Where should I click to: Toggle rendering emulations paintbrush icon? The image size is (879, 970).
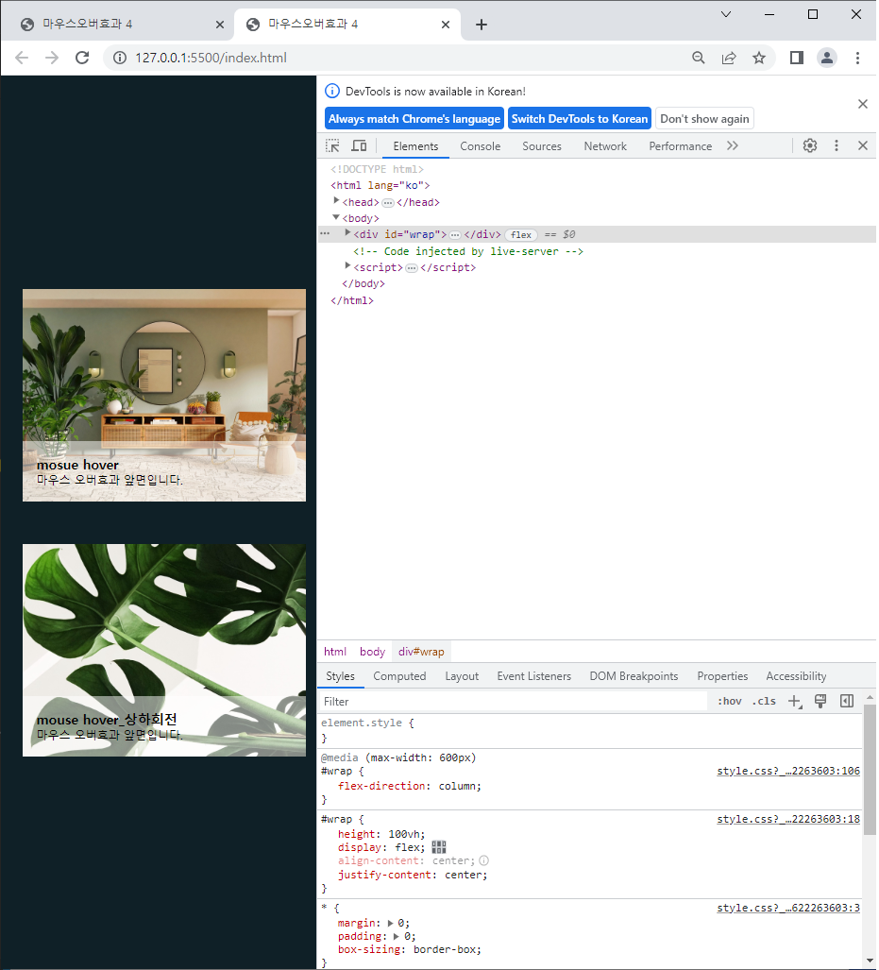click(x=820, y=701)
